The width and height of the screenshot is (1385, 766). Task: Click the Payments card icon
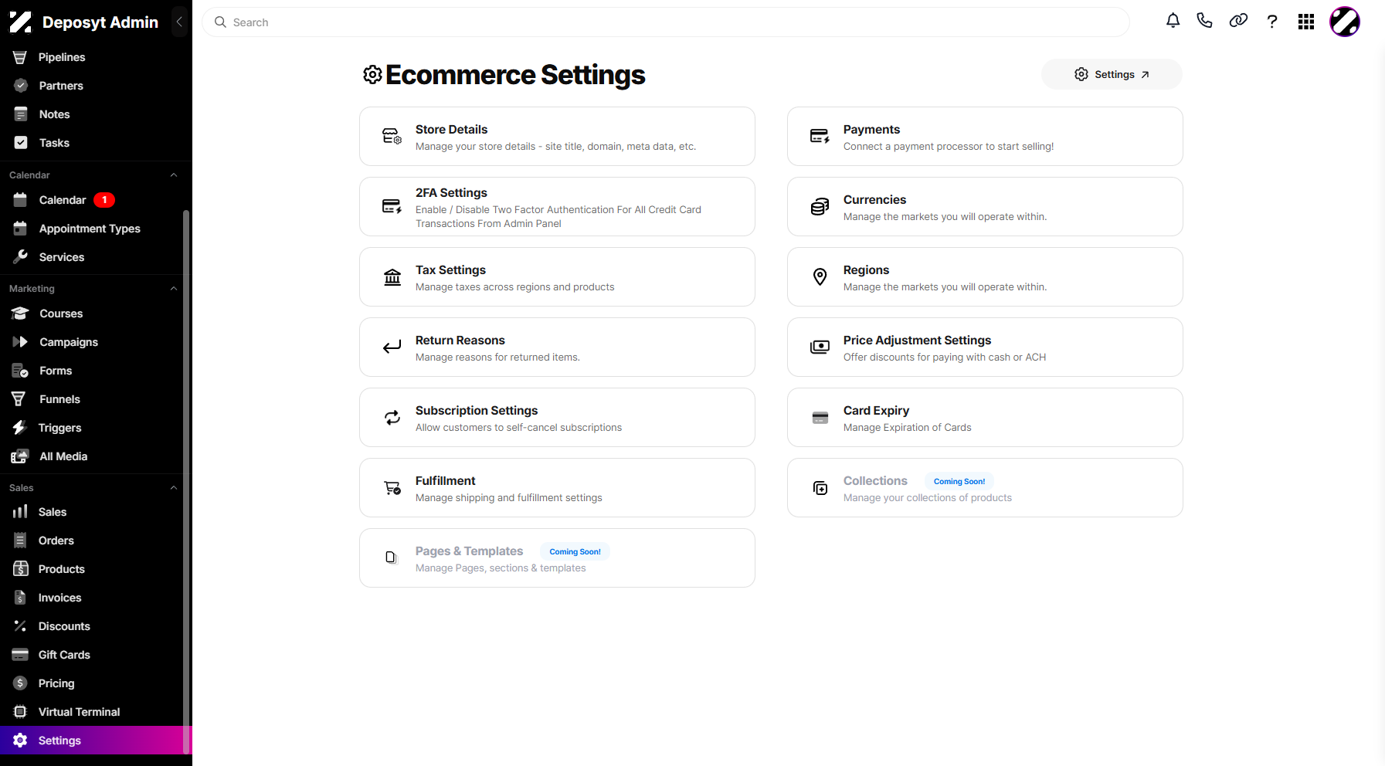[820, 137]
